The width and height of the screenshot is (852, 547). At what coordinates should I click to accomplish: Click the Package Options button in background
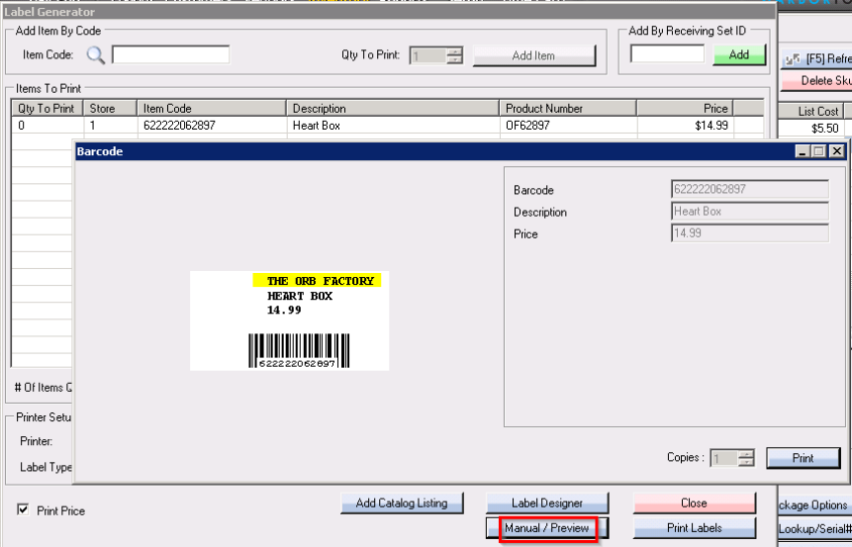[x=814, y=505]
